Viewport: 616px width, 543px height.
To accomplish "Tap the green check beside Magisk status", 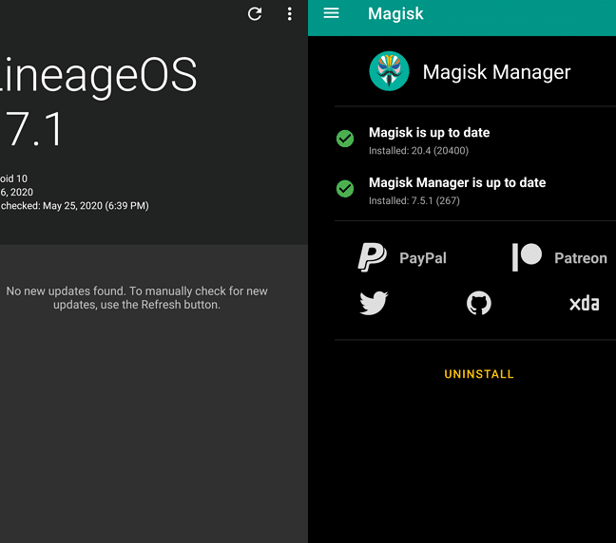I will coord(345,140).
